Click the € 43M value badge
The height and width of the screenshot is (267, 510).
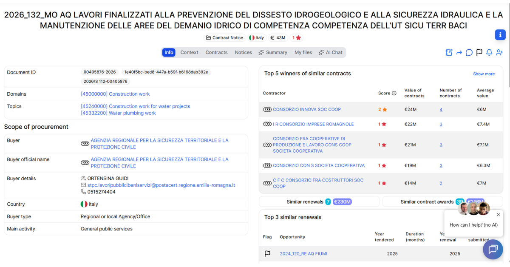278,38
